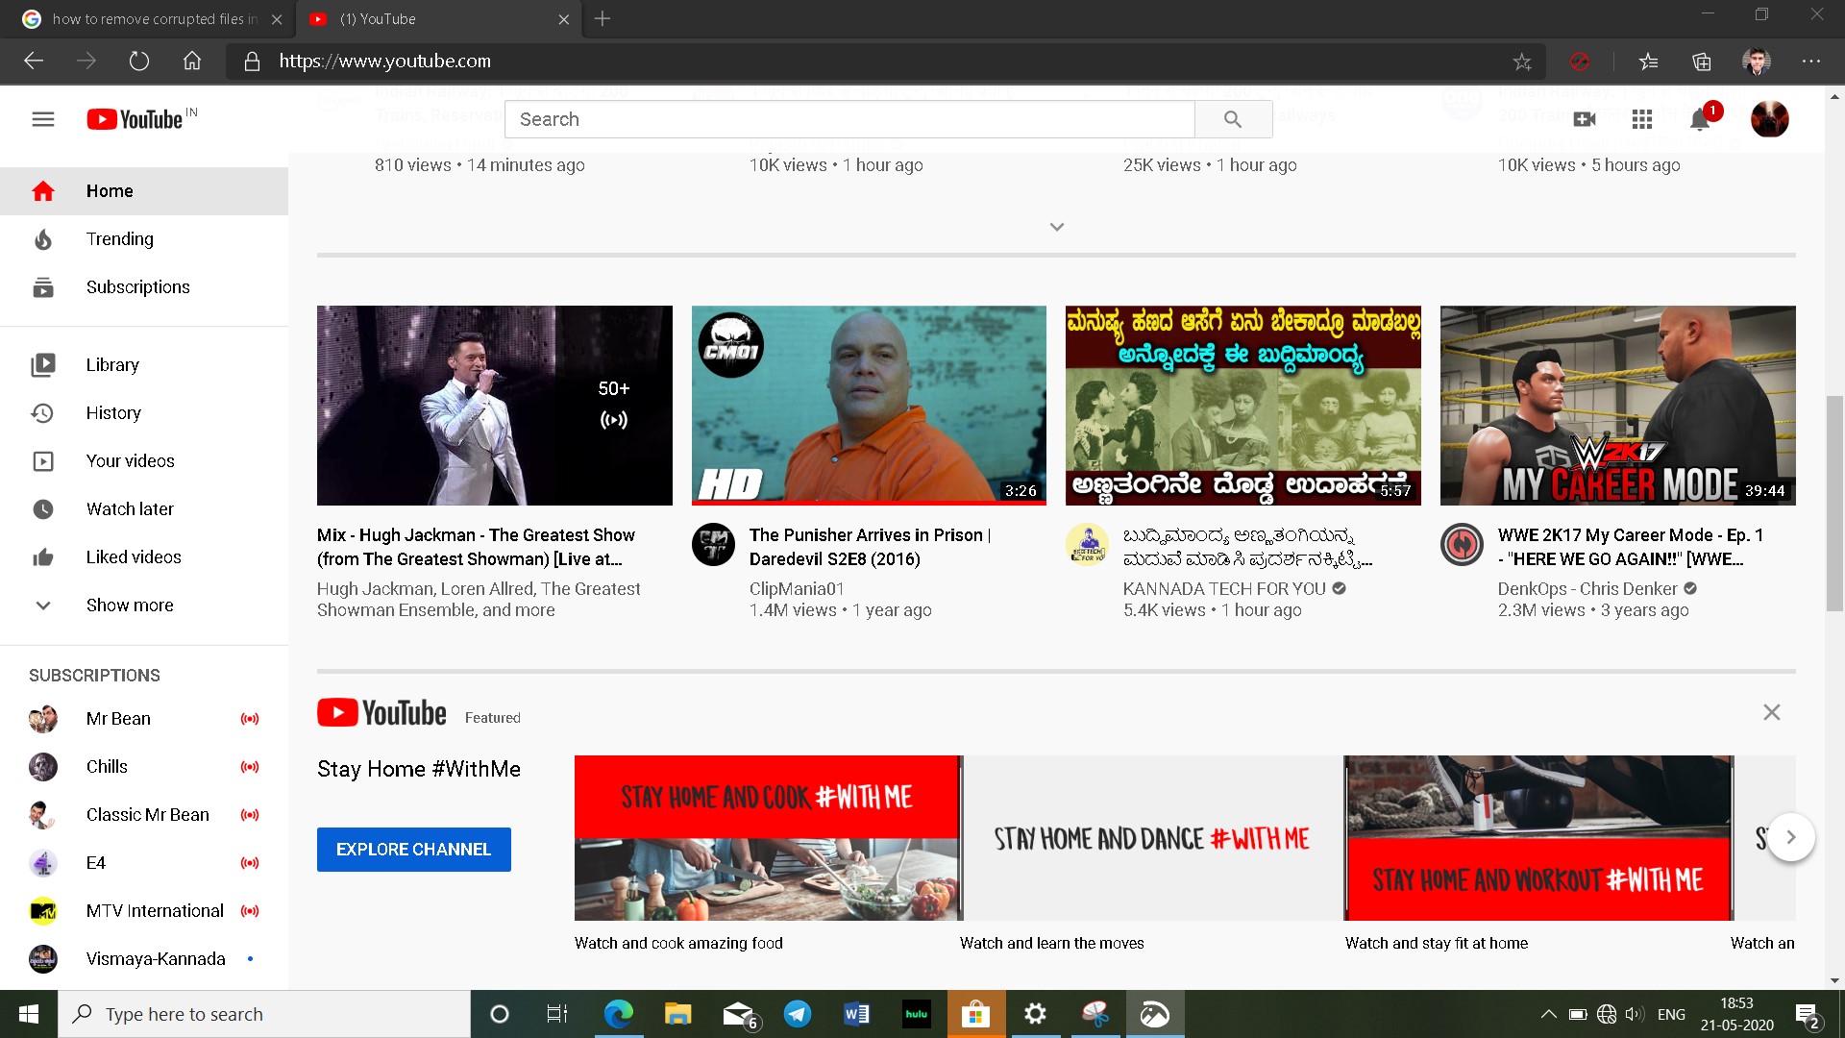Screen dimensions: 1845x1038
Task: Click the search magnifier button
Action: pos(1233,119)
